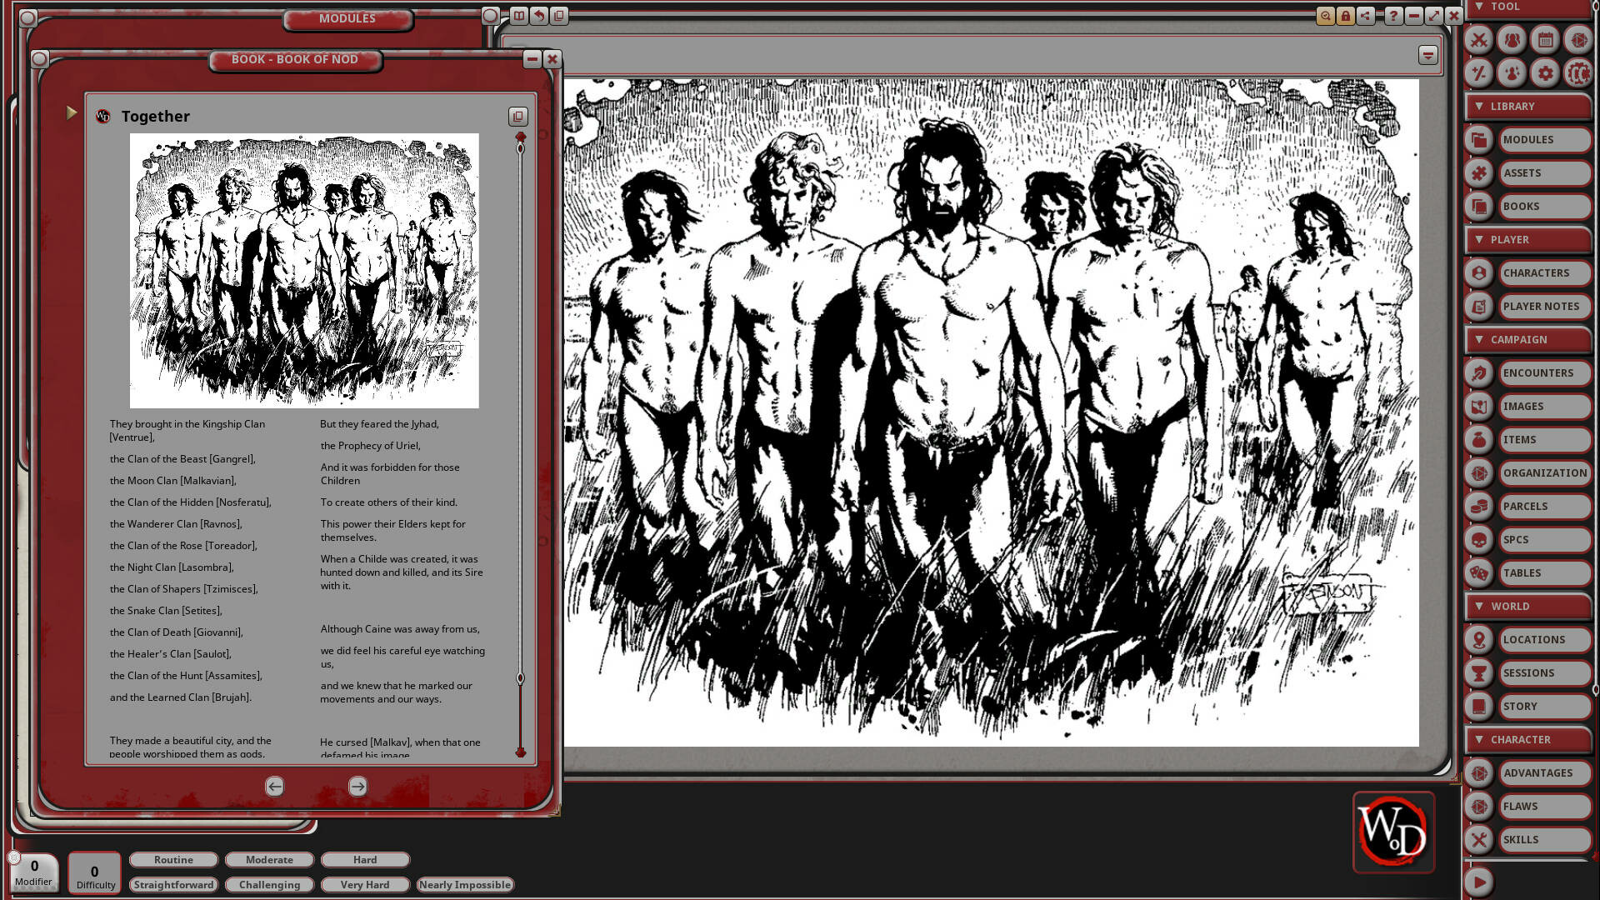Image resolution: width=1600 pixels, height=900 pixels.
Task: Go to next book page arrow
Action: click(357, 786)
